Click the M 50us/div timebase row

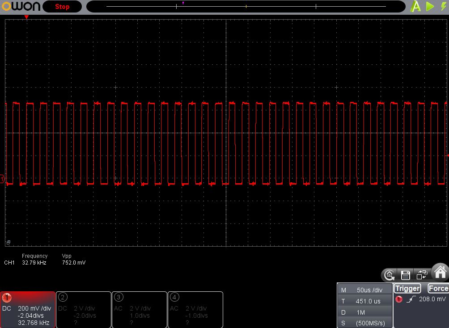364,290
